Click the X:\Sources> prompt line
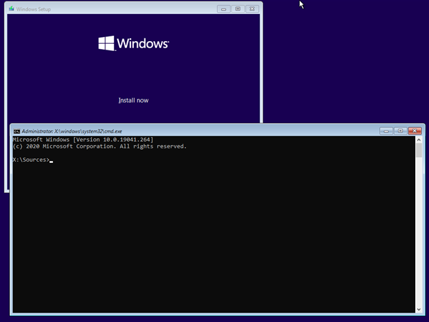 coord(33,160)
